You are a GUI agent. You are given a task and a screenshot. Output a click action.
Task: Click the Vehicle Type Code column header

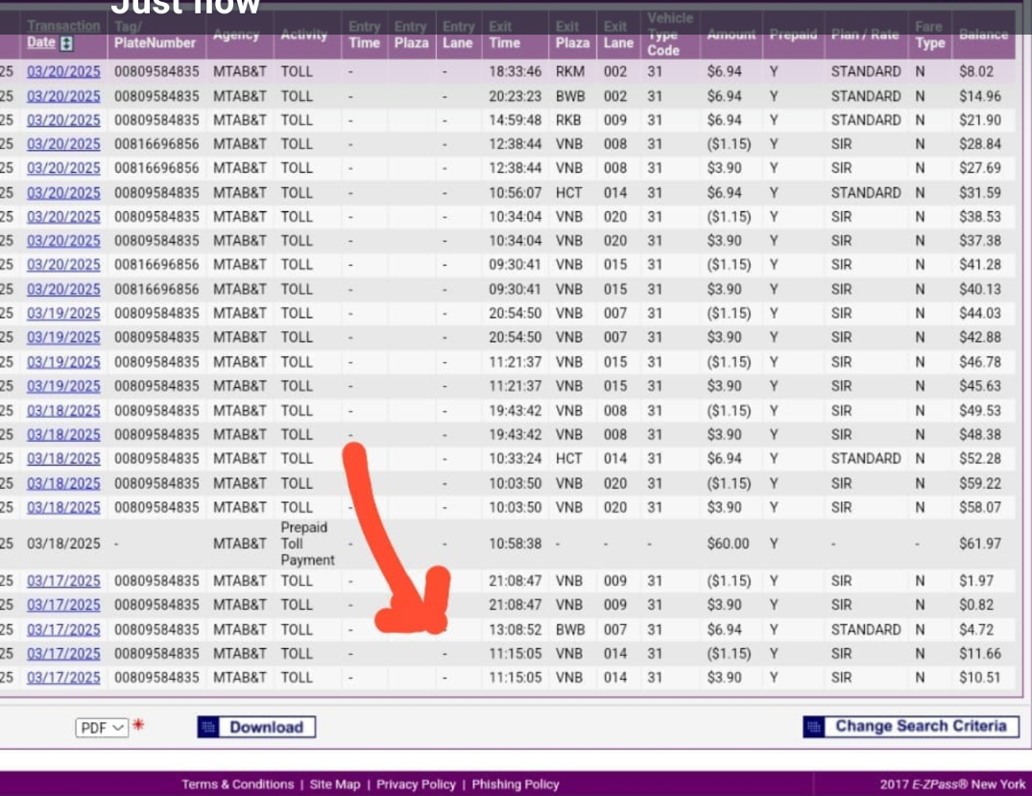click(670, 35)
